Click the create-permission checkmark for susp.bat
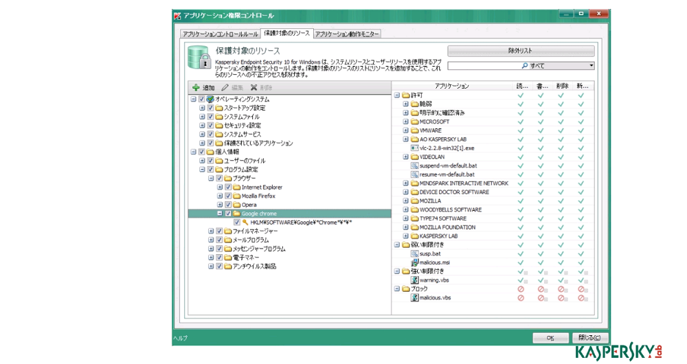This screenshot has height=364, width=687. pyautogui.click(x=581, y=253)
